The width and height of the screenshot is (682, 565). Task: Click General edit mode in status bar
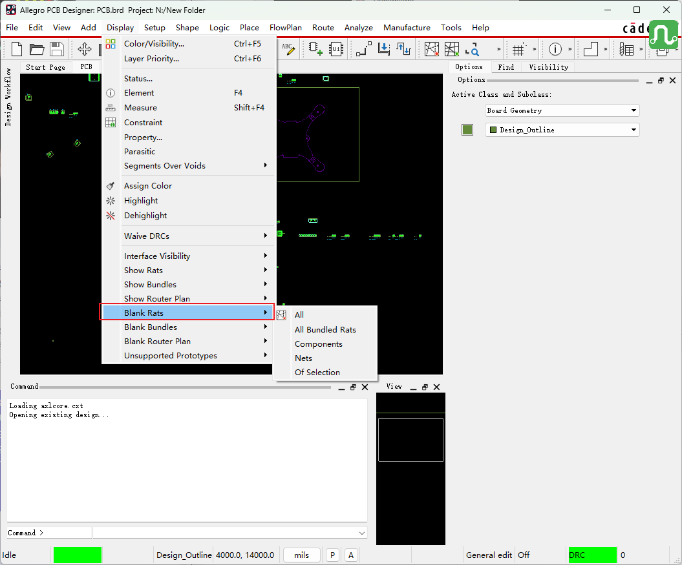[x=489, y=555]
